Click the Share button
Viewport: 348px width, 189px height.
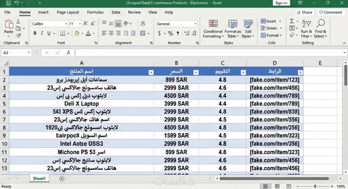click(x=305, y=12)
